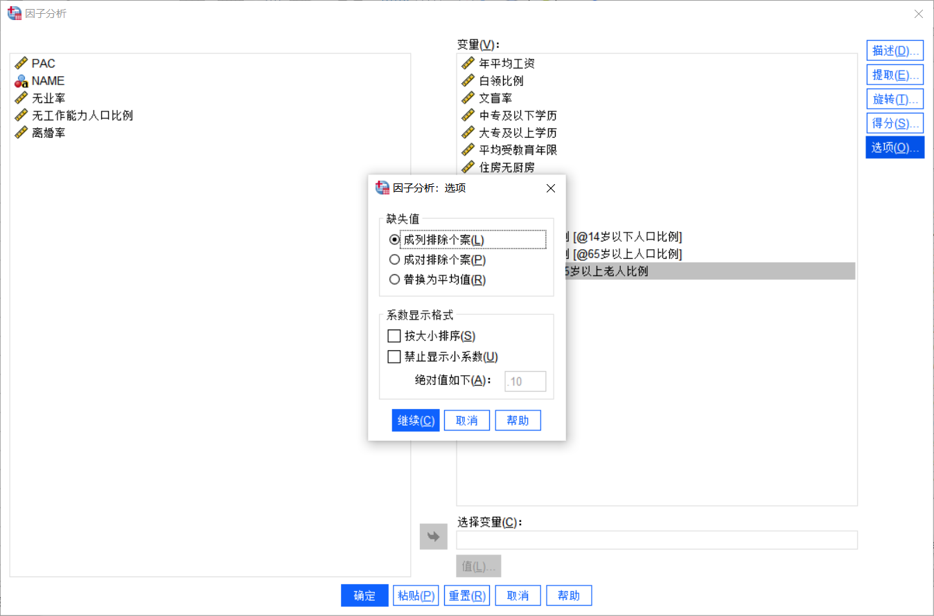This screenshot has height=616, width=934.
Task: Click the ruler icon next to 年平均工资
Action: (468, 63)
